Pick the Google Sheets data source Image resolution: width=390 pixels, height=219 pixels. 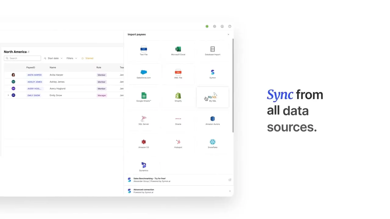(x=144, y=97)
